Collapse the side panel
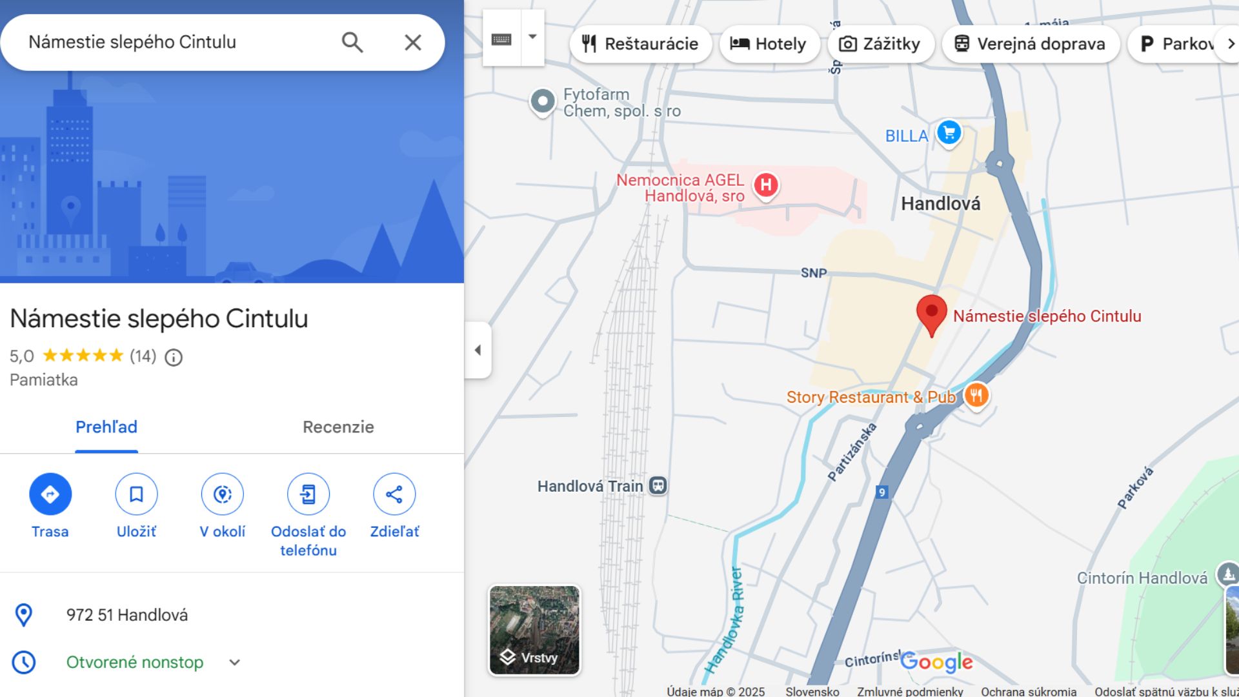Screen dimensions: 1239x697 [x=478, y=350]
